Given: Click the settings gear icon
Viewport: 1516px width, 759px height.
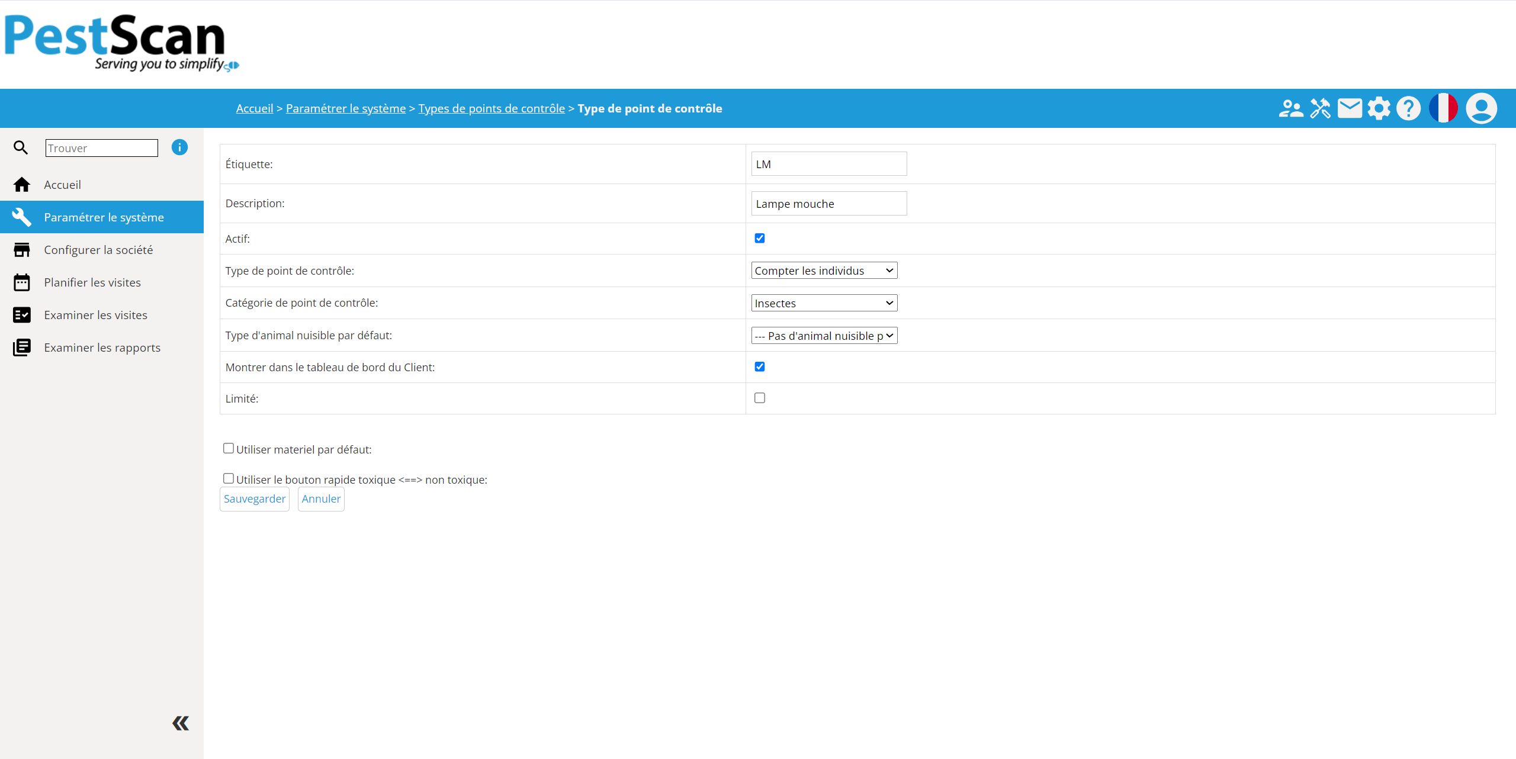Looking at the screenshot, I should tap(1379, 109).
